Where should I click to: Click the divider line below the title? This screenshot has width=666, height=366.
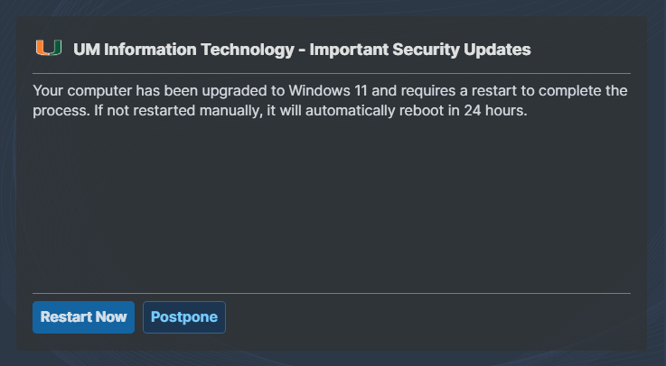[x=332, y=73]
